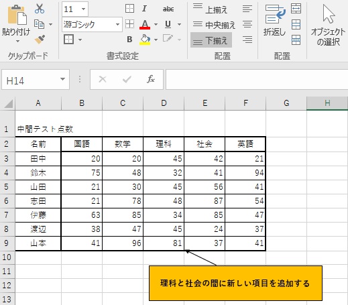Screen dimensions: 348x305
Task: Toggle strikethrough abc formatting
Action: pos(168,9)
